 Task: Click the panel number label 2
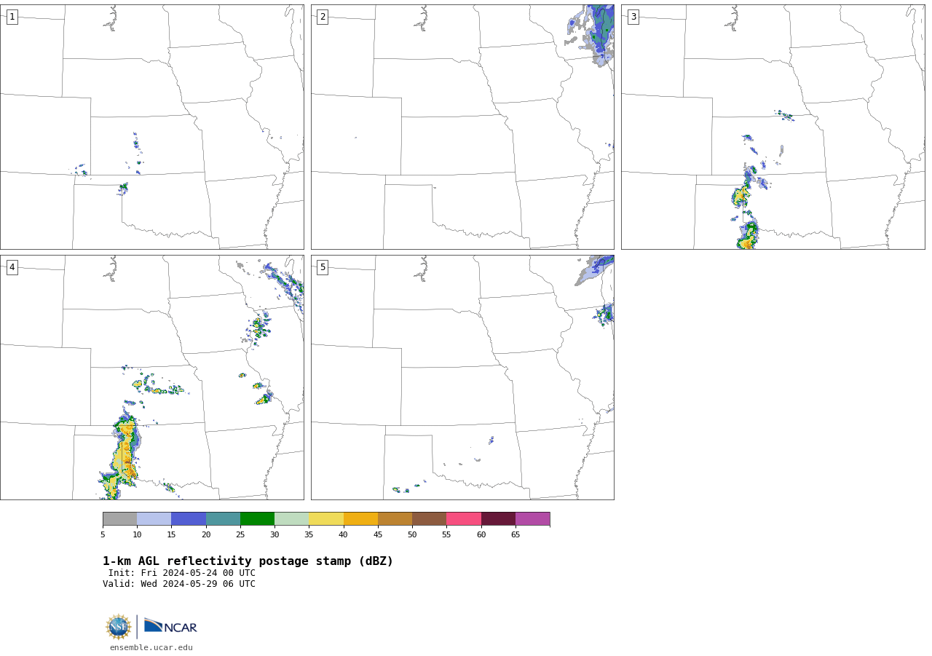323,17
